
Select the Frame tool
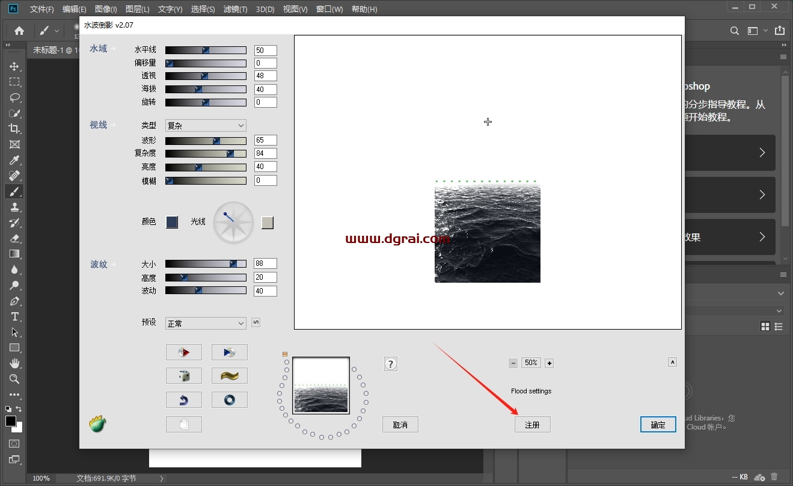[14, 144]
